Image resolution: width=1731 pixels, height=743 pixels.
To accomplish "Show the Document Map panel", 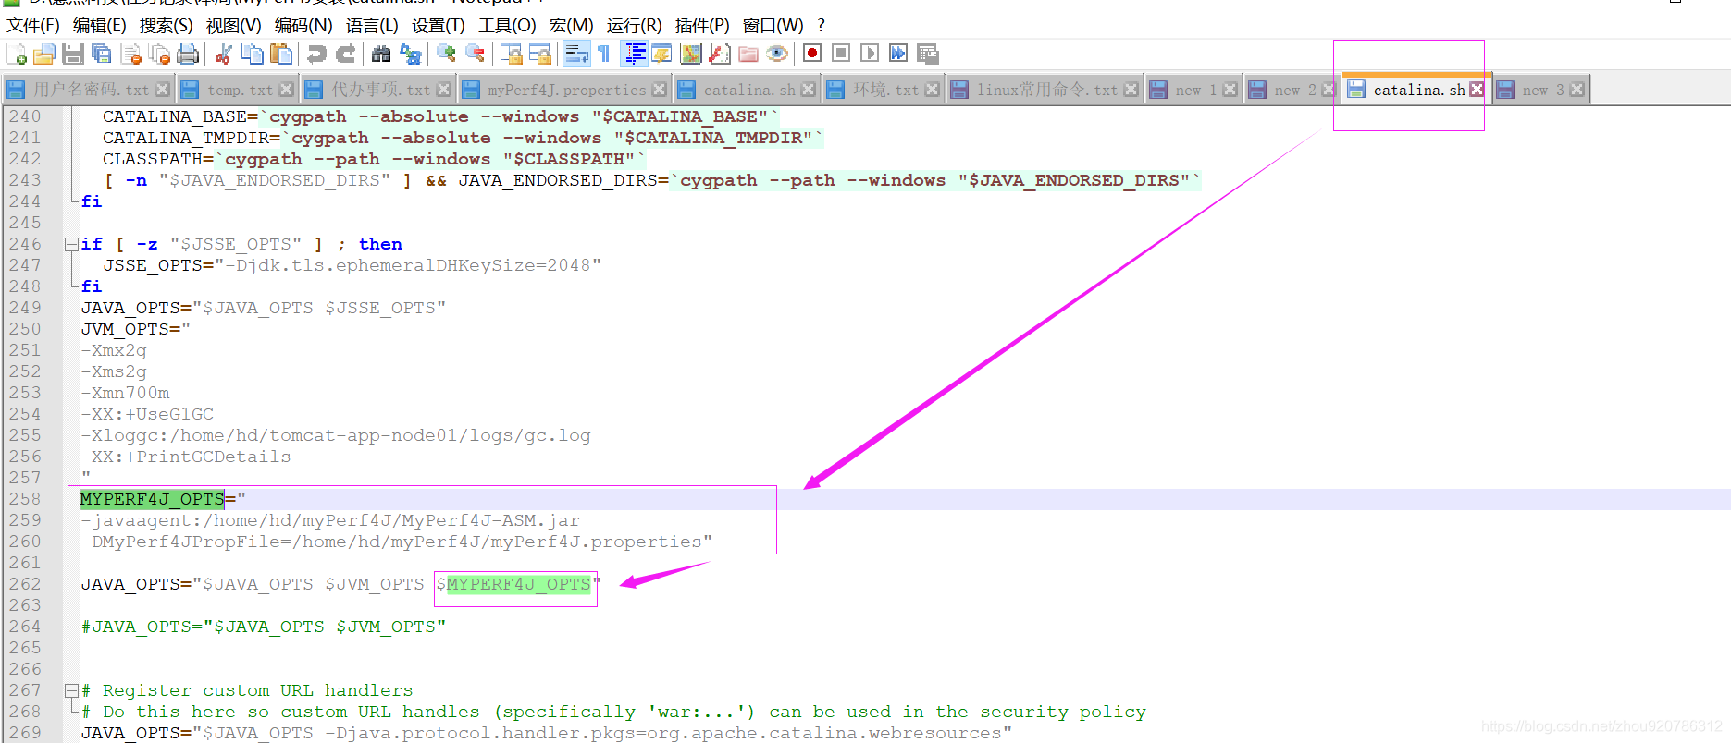I will (x=691, y=54).
